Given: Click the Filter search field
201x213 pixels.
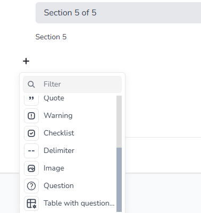Looking at the screenshot, I should point(72,84).
